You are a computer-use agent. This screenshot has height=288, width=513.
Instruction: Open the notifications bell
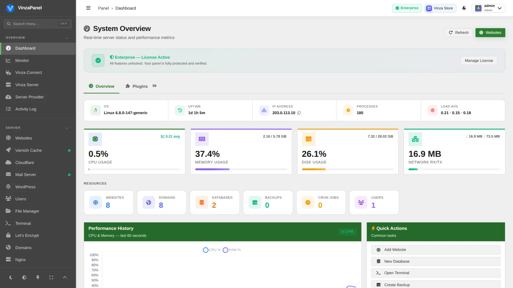coord(464,8)
